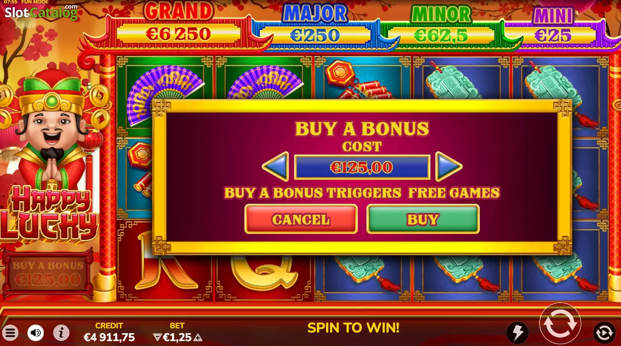Click the main spin button
The height and width of the screenshot is (346, 621).
point(560,323)
